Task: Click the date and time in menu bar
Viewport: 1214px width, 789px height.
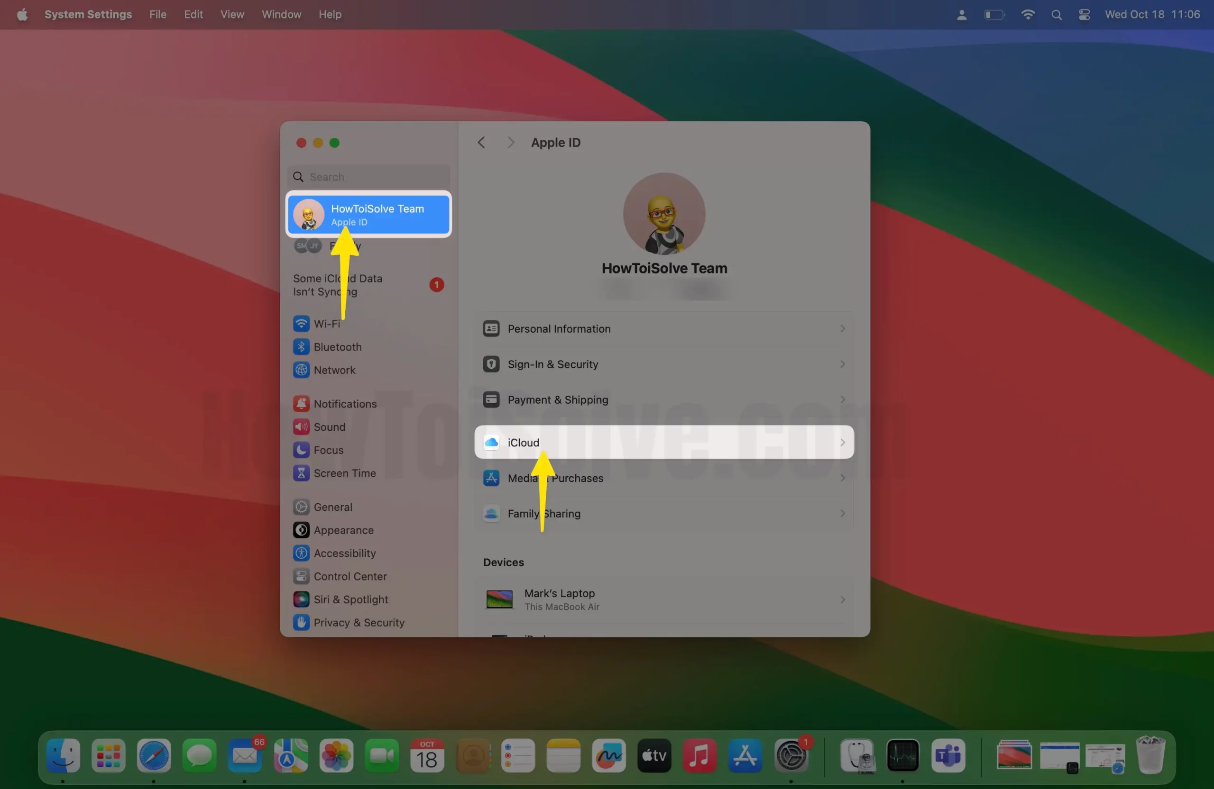Action: click(1152, 14)
